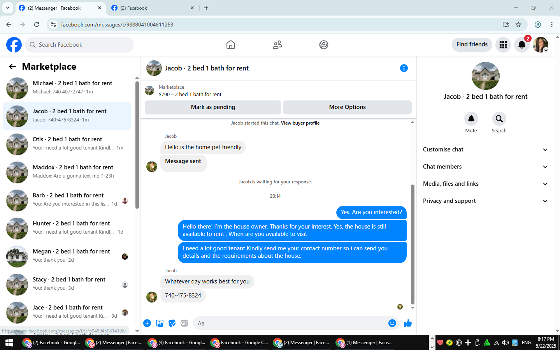Open View buyer profile link
Screen dimensions: 560x350
click(300, 123)
